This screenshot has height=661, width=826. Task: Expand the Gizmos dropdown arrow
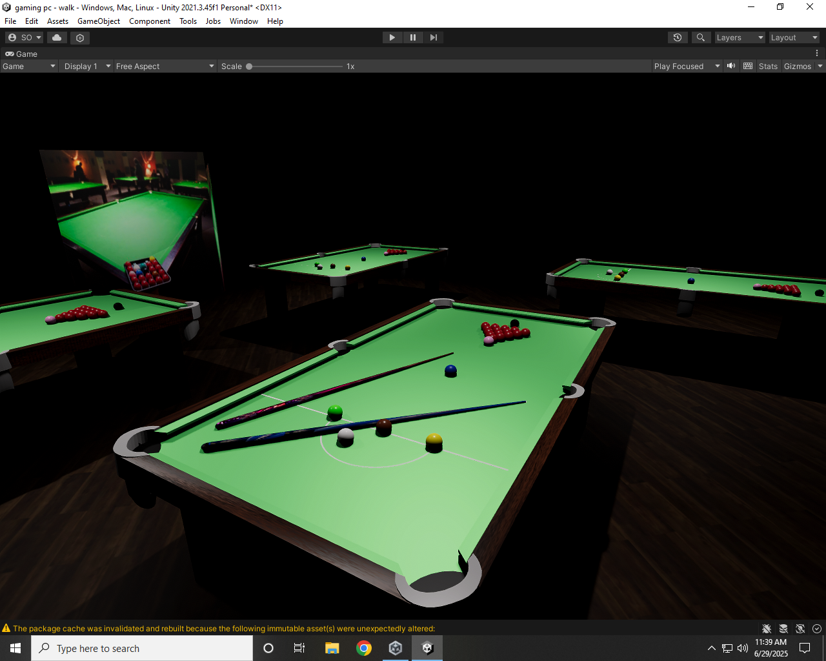tap(820, 66)
